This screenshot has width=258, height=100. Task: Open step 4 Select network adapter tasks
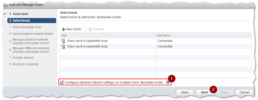pyautogui.click(x=31, y=34)
